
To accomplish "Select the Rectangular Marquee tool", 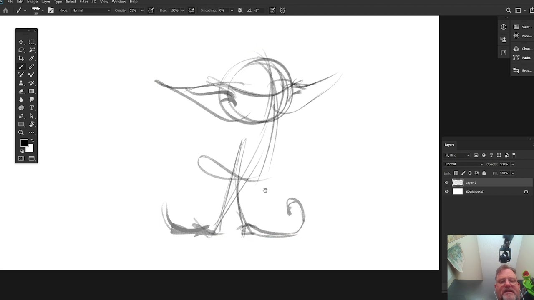I will 32,42.
